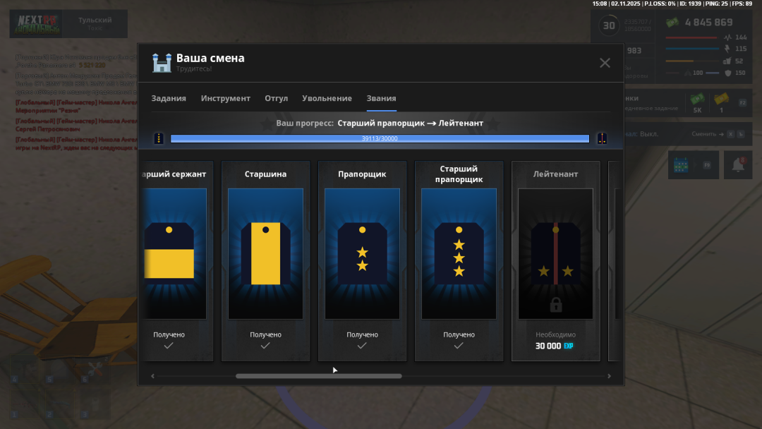This screenshot has width=762, height=429.
Task: Click the rank experience progress bar
Action: coord(380,138)
